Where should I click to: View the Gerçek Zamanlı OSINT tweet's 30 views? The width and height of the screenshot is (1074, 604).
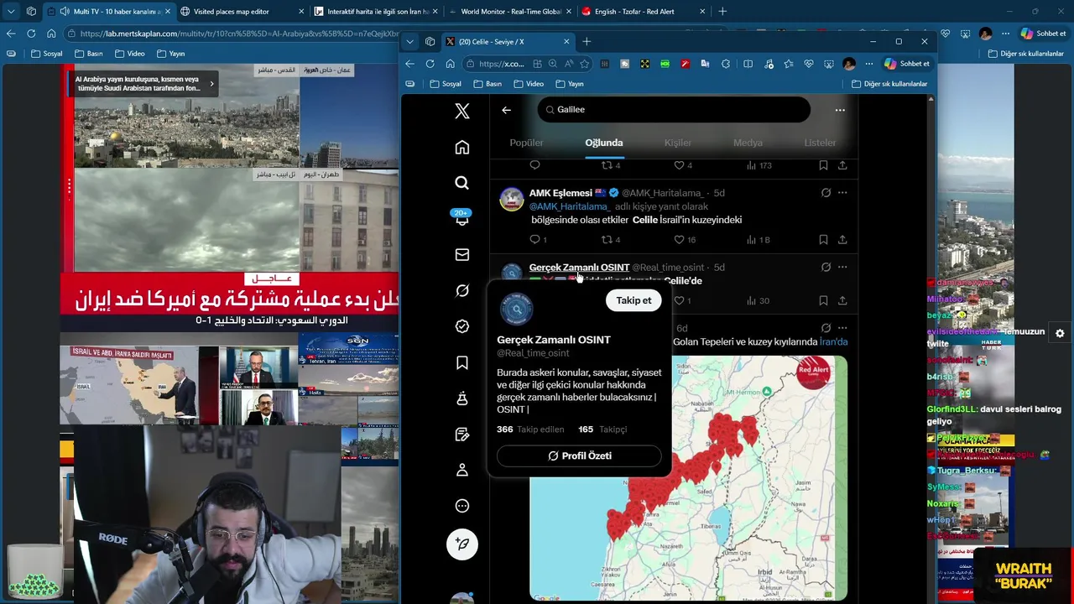(758, 300)
